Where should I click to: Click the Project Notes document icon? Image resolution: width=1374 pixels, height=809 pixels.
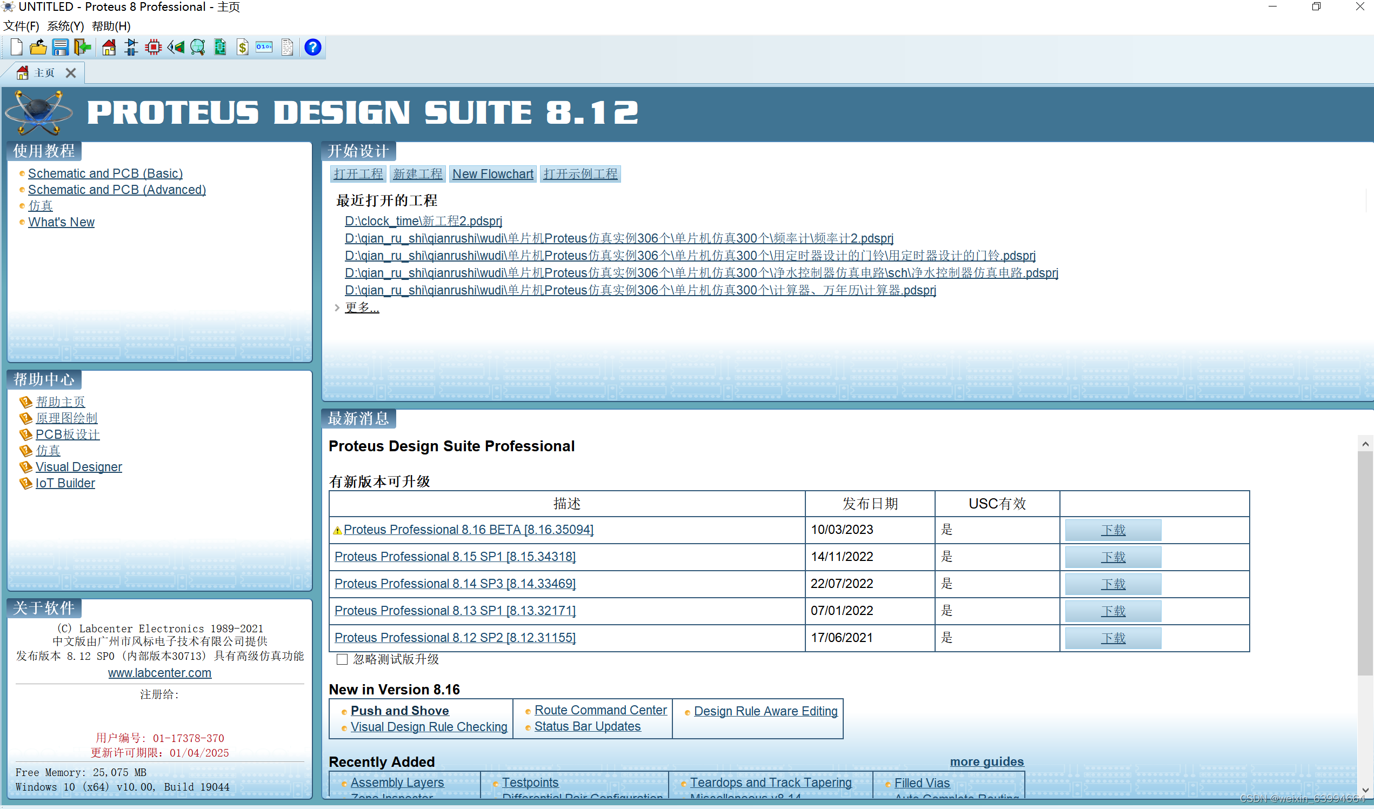tap(288, 48)
